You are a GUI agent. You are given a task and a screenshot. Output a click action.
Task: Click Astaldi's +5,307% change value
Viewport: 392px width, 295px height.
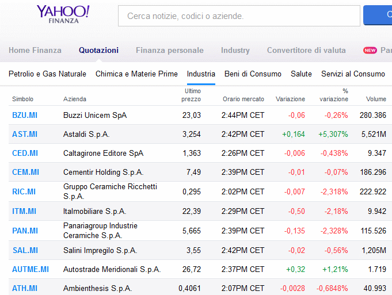[x=333, y=134]
